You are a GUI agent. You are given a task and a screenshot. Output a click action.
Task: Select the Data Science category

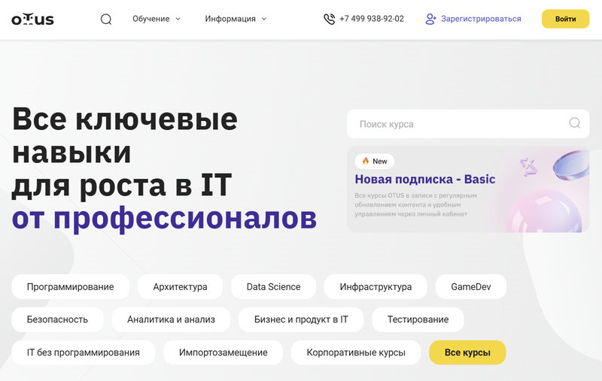[273, 287]
